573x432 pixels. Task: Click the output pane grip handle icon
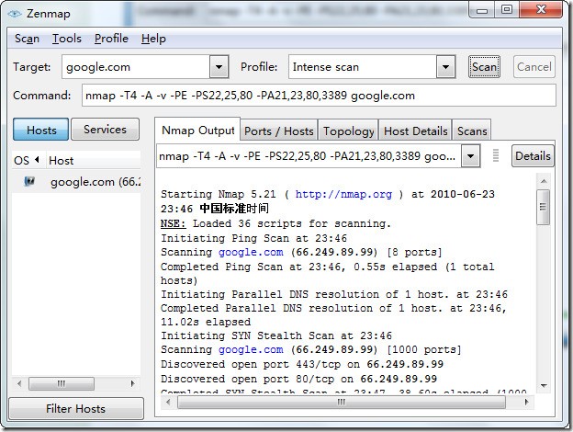[x=496, y=155]
